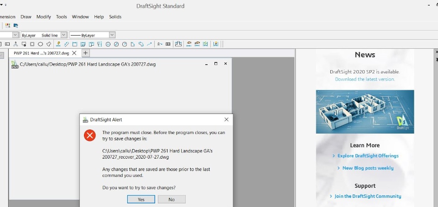
Task: Open New Blog posts weekly link
Action: click(368, 168)
